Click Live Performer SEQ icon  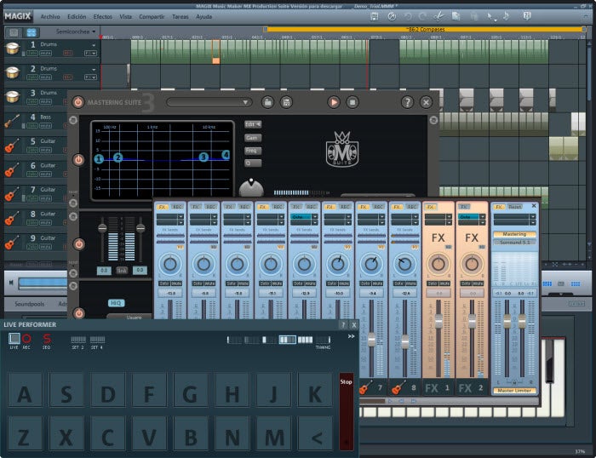pos(46,338)
